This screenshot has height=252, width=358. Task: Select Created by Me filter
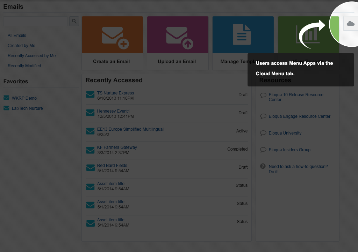coord(21,46)
